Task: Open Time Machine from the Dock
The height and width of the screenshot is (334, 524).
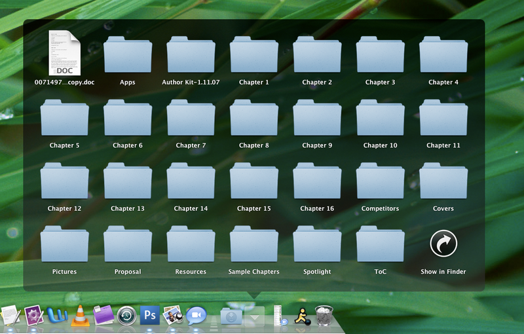Action: click(126, 316)
